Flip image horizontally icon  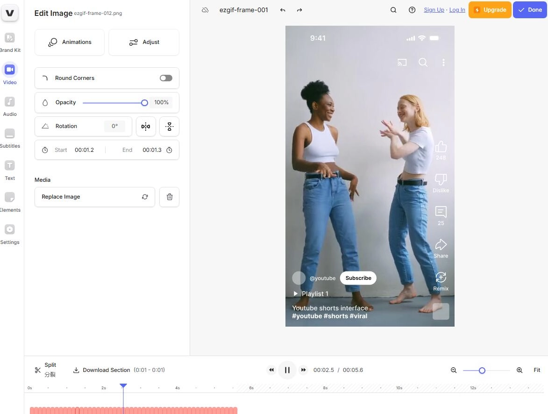(x=146, y=127)
